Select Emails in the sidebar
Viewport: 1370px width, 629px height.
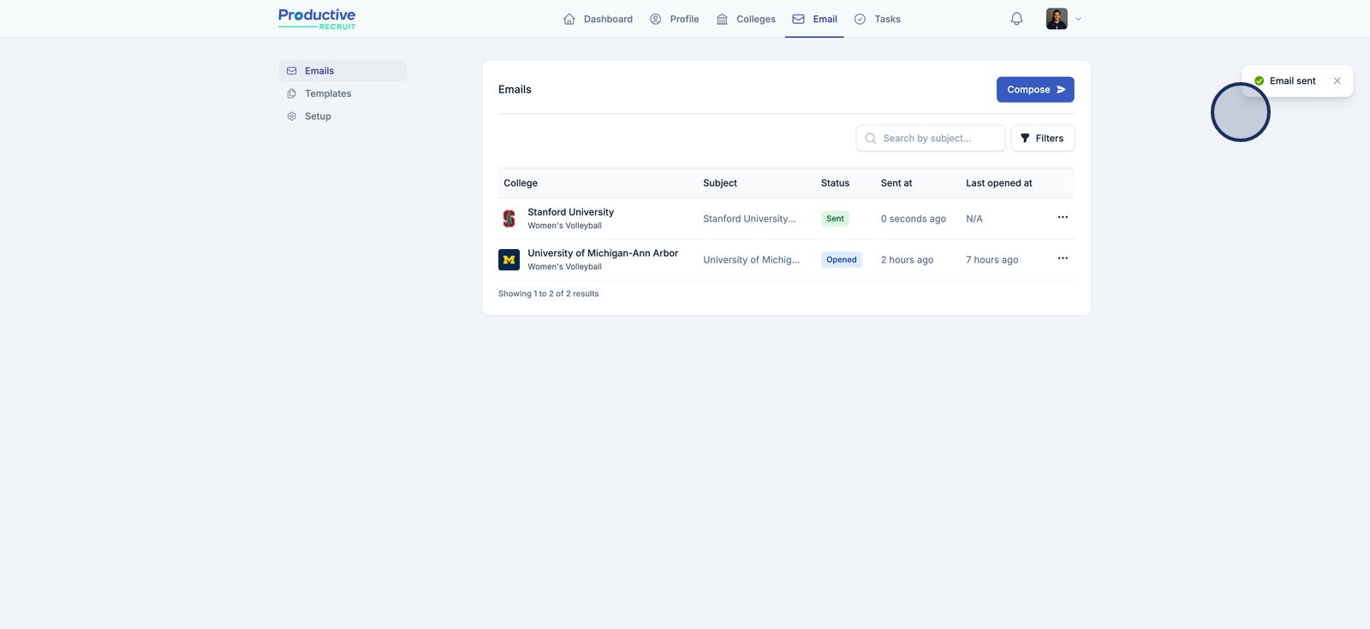[319, 71]
